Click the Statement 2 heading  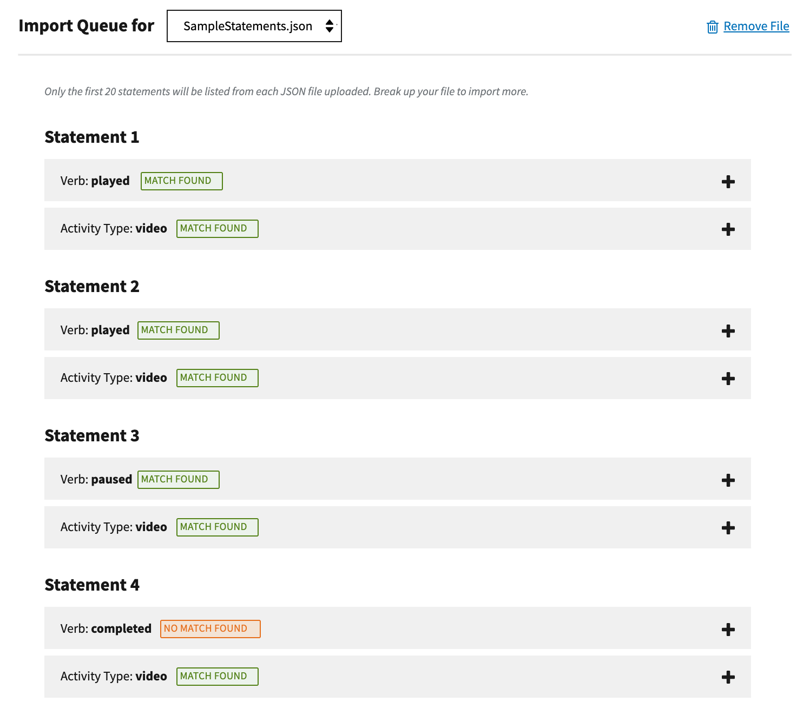click(92, 286)
